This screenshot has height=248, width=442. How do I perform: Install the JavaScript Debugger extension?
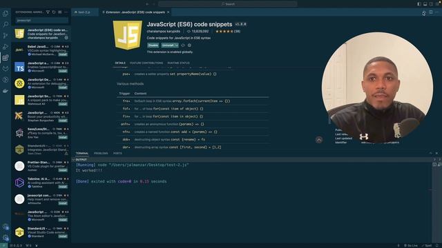[x=63, y=87]
